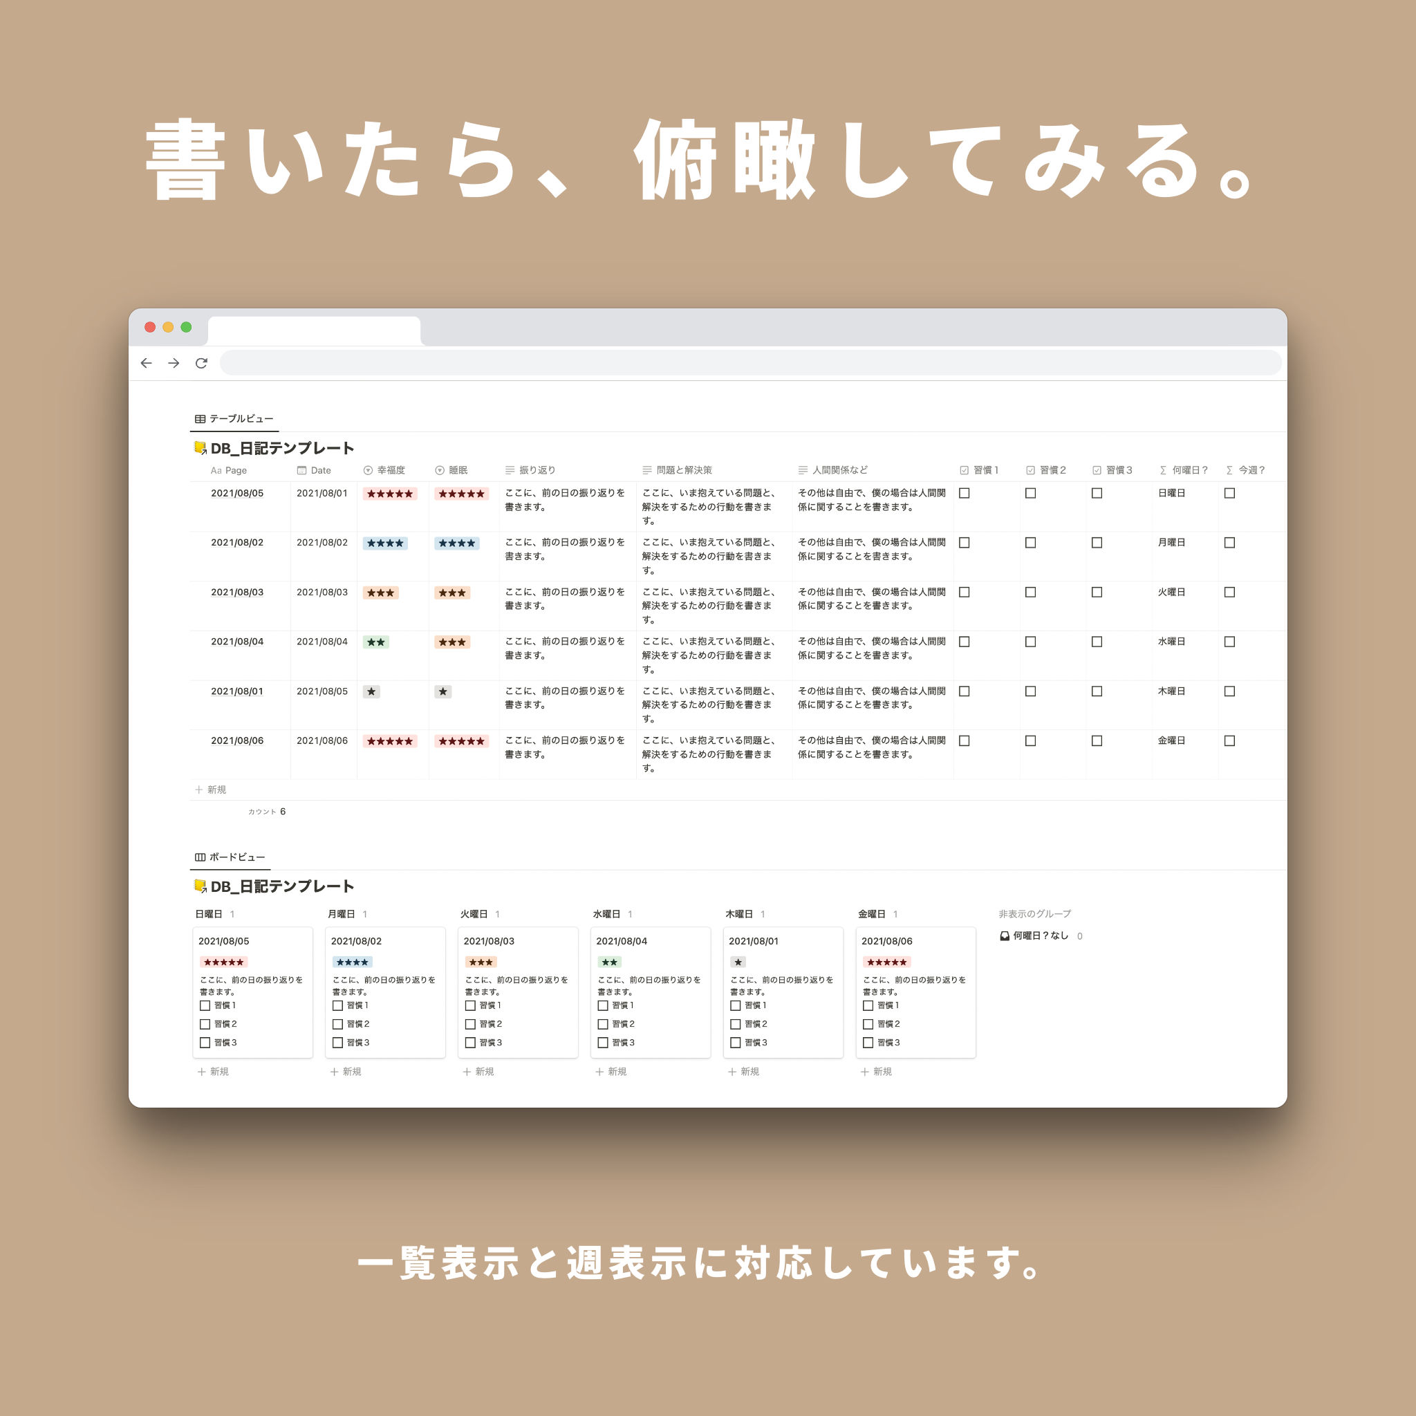This screenshot has height=1416, width=1416.
Task: Click the notebook icon beside table title
Action: click(200, 448)
